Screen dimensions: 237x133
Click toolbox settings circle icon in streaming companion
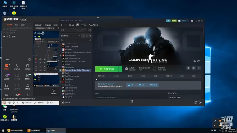tap(29, 59)
